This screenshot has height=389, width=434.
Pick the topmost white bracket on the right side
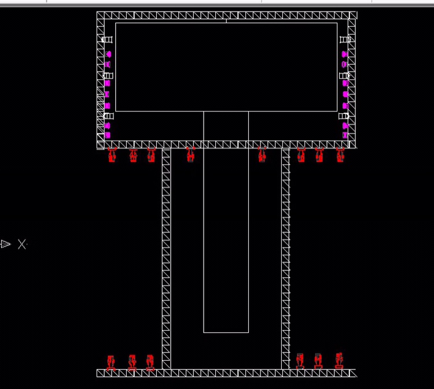(345, 39)
